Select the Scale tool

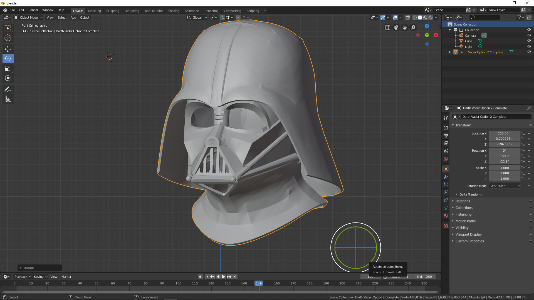[8, 68]
